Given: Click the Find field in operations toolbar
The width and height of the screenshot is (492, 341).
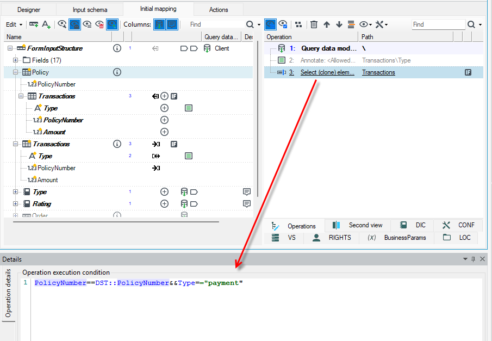Looking at the screenshot, I should [438, 24].
